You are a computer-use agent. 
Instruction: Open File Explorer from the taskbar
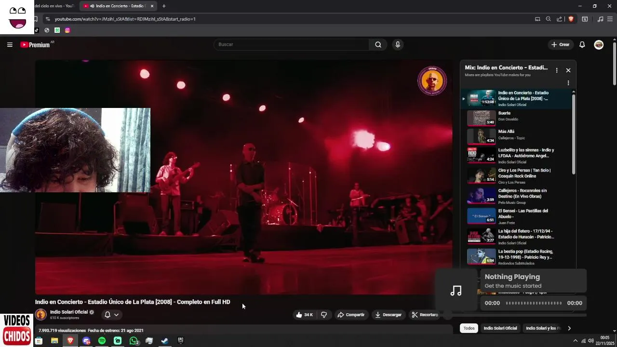pos(54,341)
